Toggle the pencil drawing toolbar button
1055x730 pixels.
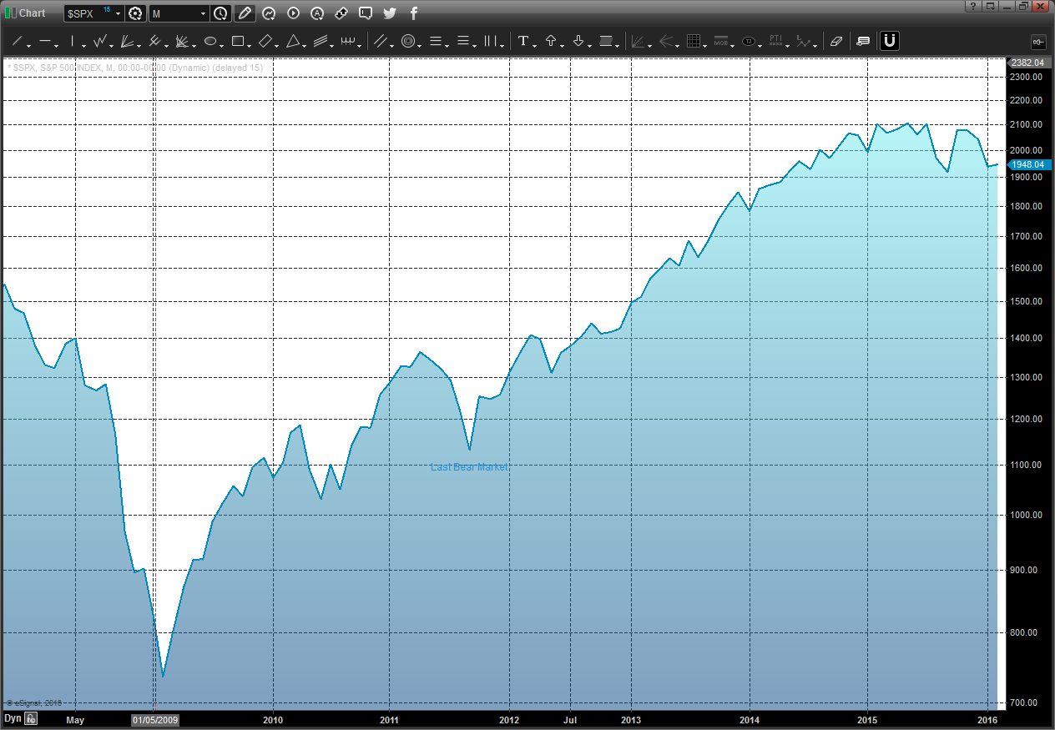point(245,13)
